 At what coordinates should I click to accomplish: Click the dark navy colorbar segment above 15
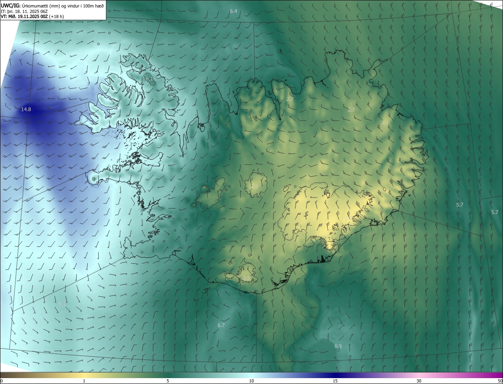pyautogui.click(x=335, y=375)
